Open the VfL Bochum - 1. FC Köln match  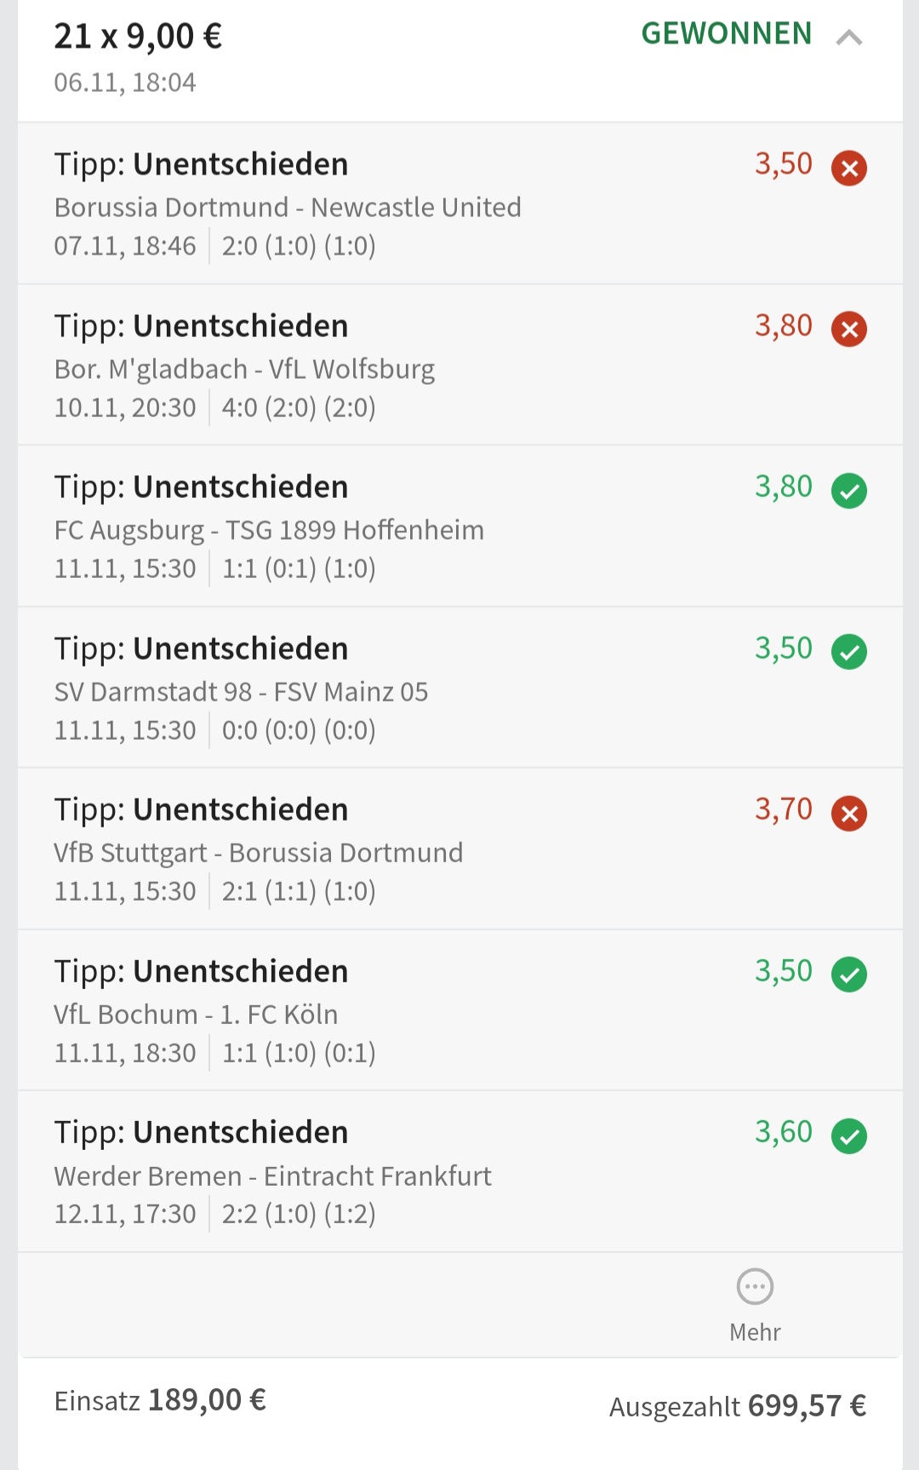(x=196, y=1015)
